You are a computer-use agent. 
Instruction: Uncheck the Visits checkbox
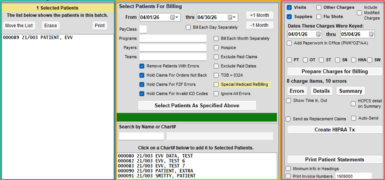click(x=289, y=7)
